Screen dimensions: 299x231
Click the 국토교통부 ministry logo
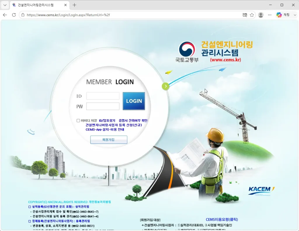point(187,52)
